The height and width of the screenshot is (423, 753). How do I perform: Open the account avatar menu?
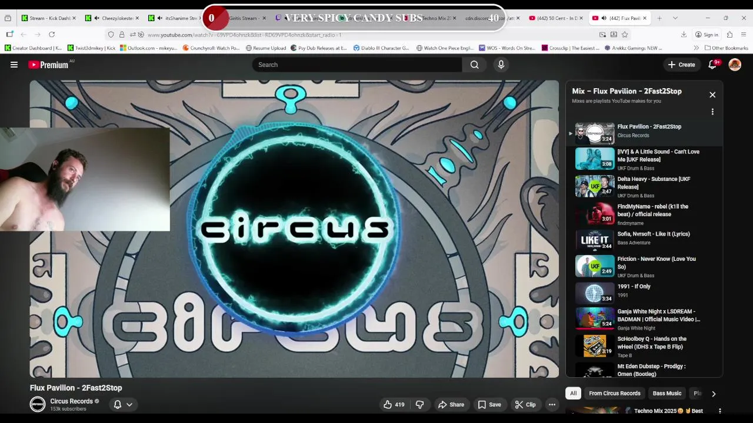tap(735, 65)
